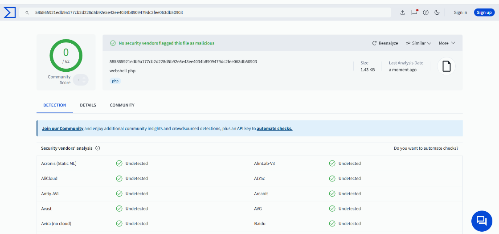Open the help question mark icon

click(425, 12)
